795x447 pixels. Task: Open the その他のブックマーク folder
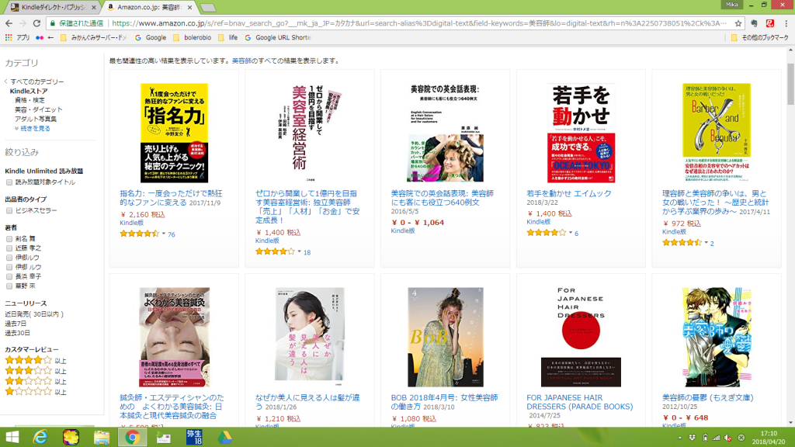(x=759, y=37)
